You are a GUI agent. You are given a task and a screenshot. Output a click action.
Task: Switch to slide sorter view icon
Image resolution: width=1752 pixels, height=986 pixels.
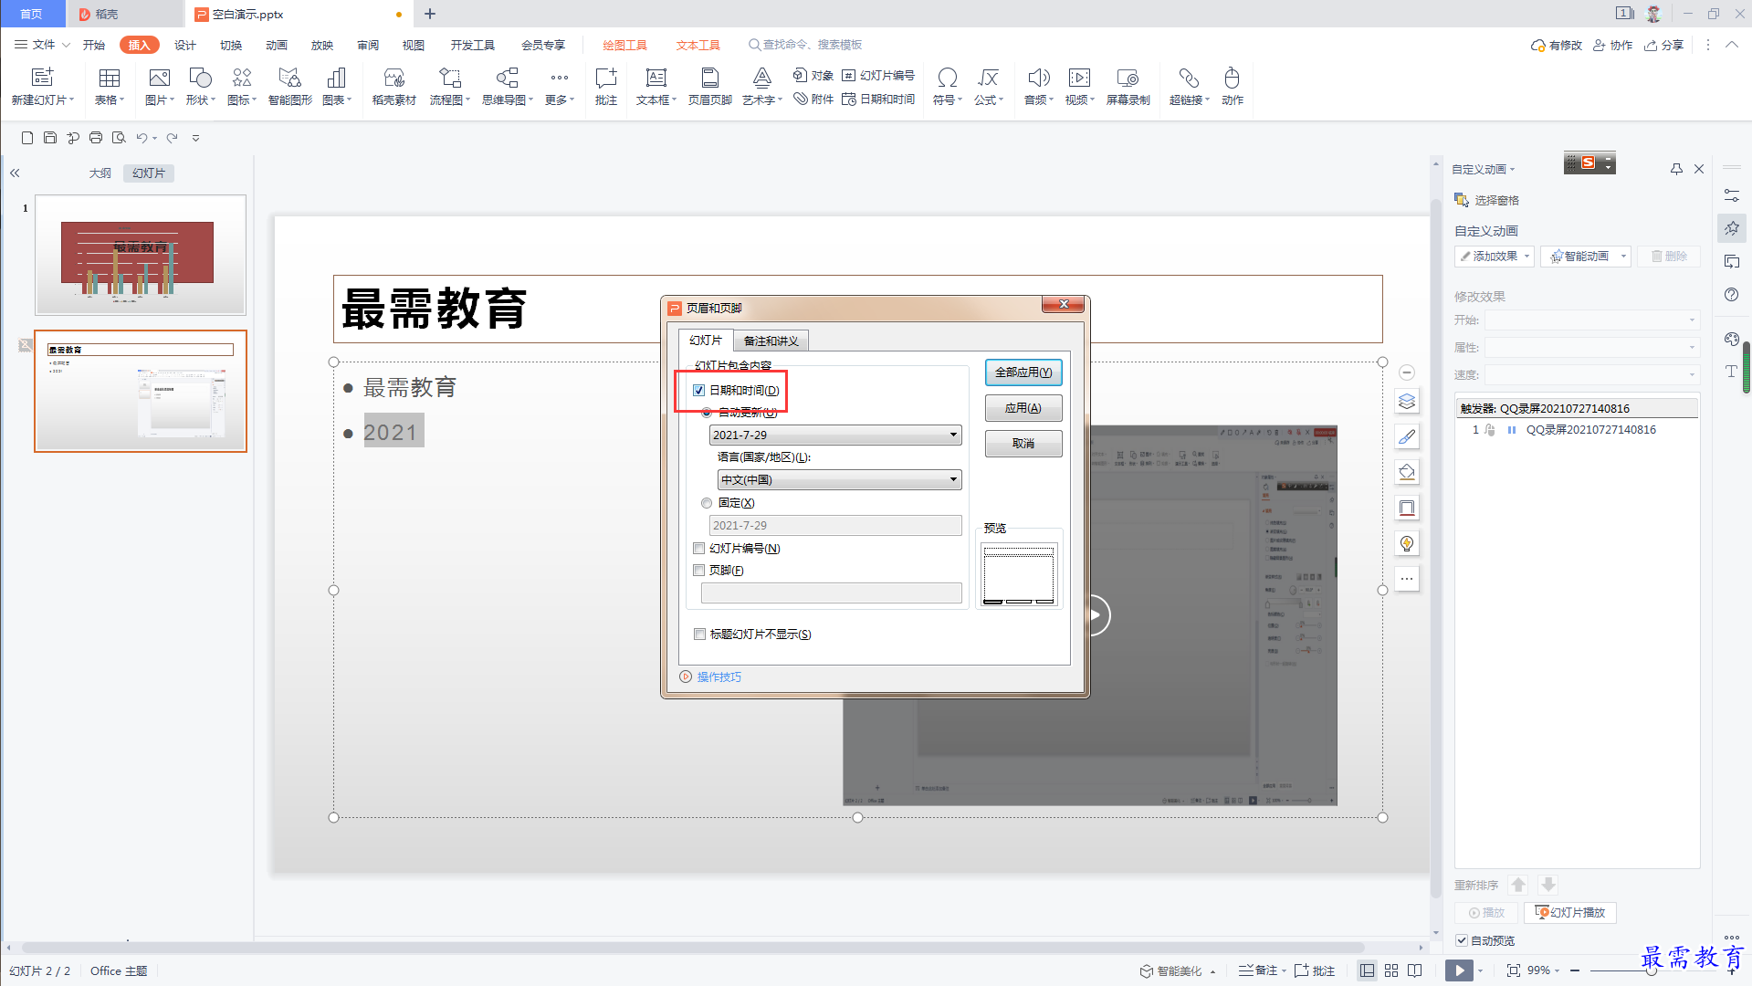tap(1391, 970)
